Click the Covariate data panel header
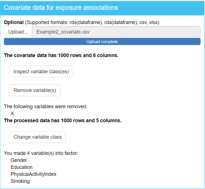Screen dimensions: 205x189 click(x=102, y=8)
